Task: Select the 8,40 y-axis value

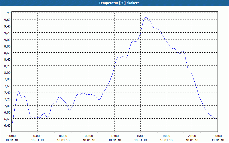Action: tap(8, 59)
